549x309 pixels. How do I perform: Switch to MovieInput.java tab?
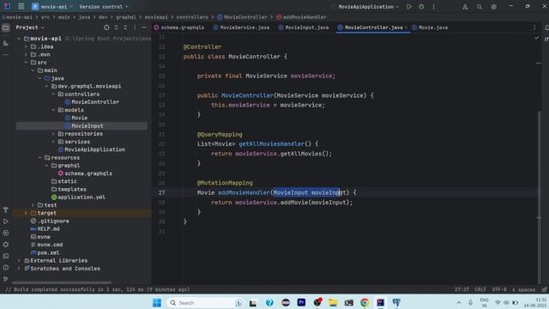pos(303,27)
